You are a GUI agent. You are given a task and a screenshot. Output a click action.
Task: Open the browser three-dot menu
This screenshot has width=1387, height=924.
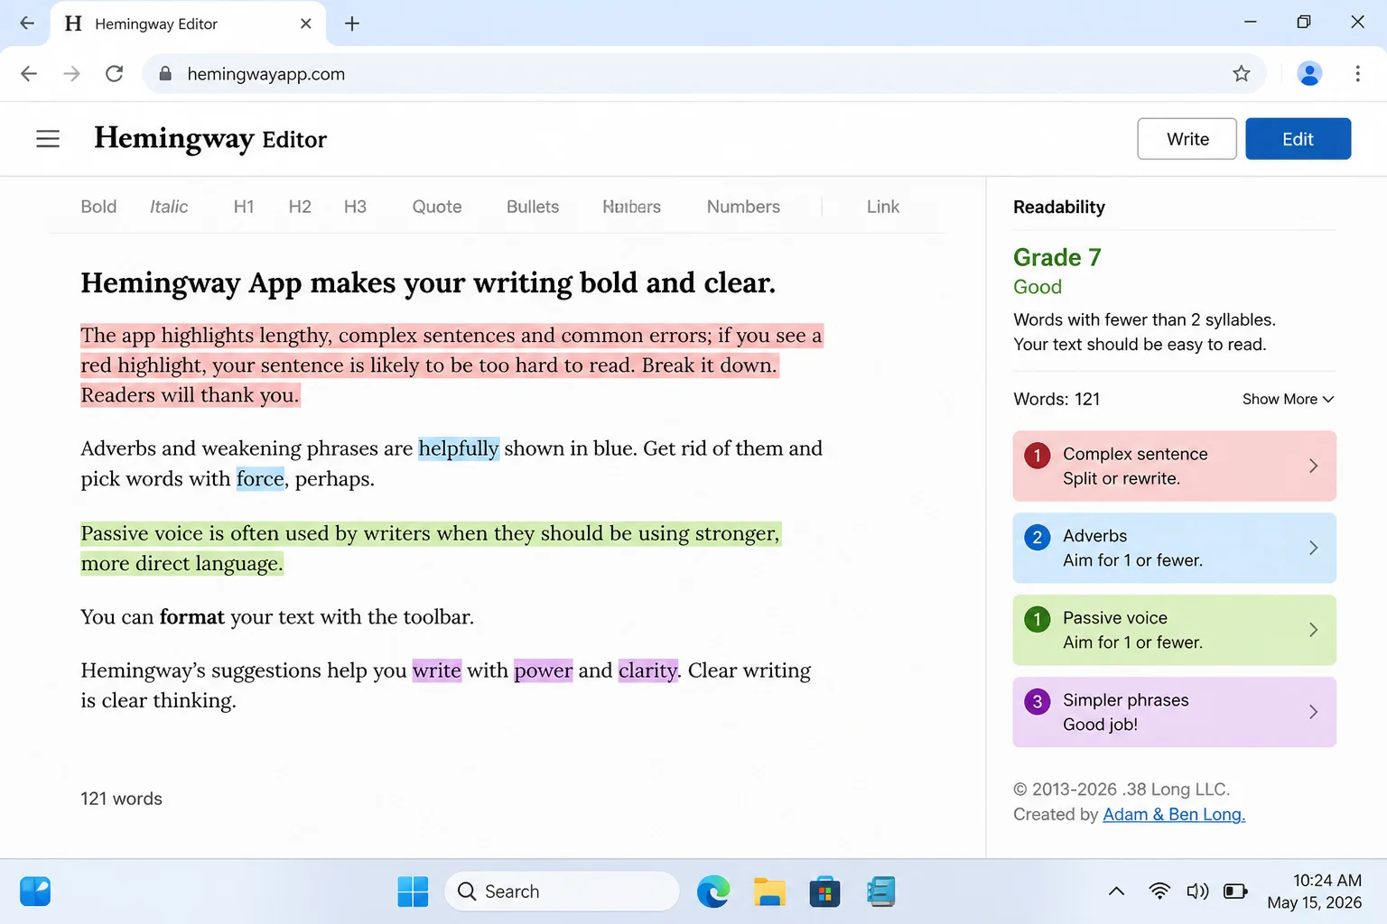(x=1357, y=74)
